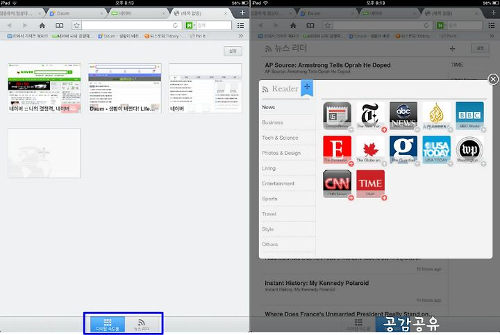
Task: Select speed dial grid tab at bottom left
Action: point(108,324)
